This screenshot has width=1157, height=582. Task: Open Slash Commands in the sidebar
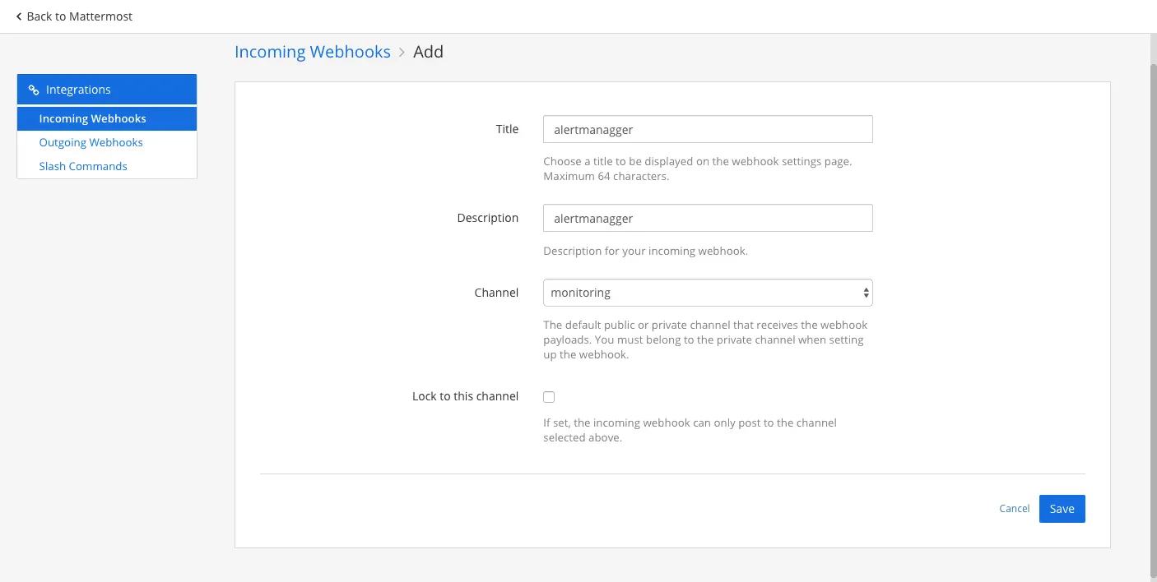click(83, 166)
